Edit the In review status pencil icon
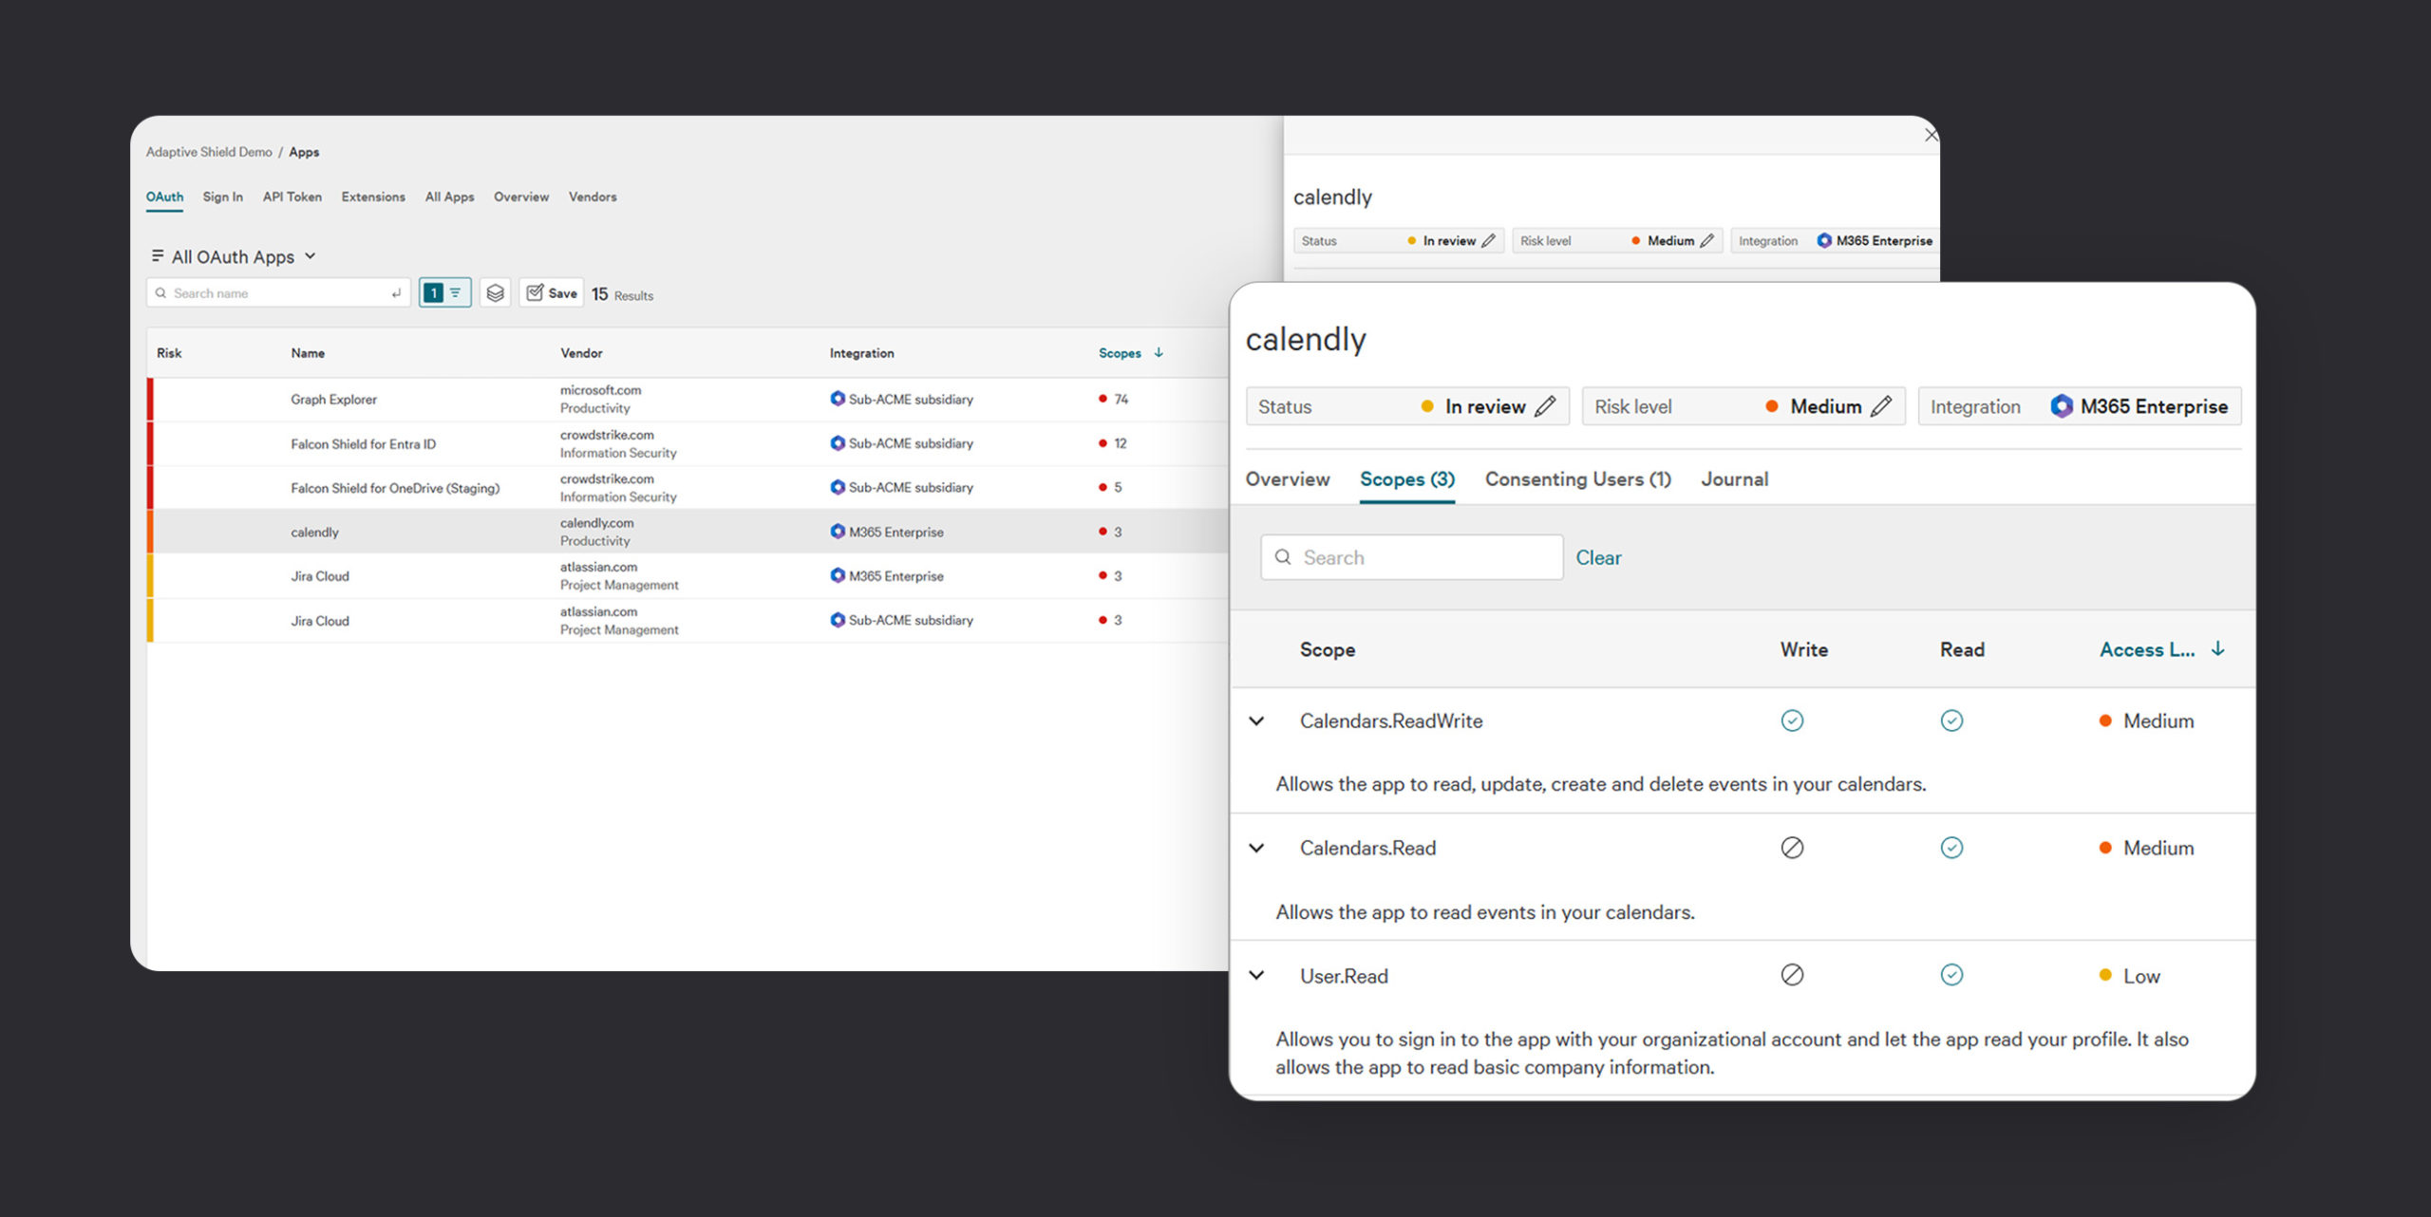This screenshot has width=2431, height=1217. coord(1545,406)
